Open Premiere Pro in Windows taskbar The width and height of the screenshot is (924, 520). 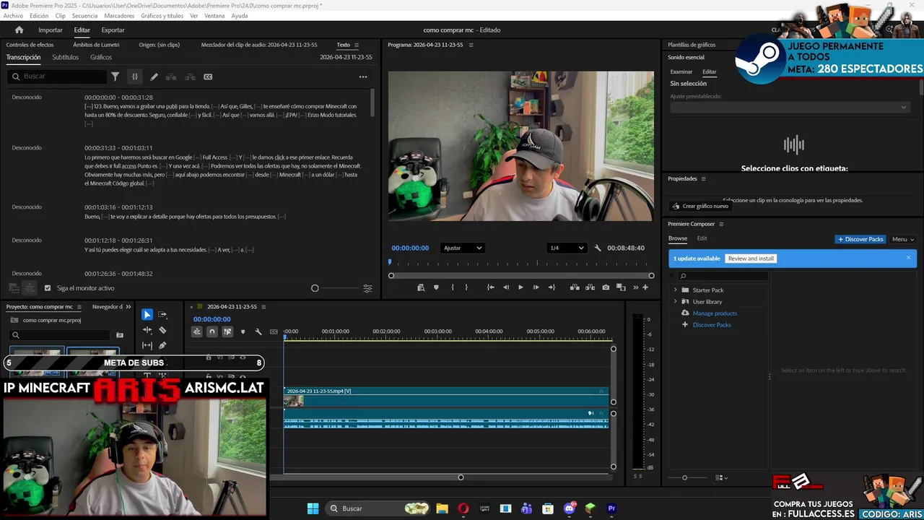[611, 508]
